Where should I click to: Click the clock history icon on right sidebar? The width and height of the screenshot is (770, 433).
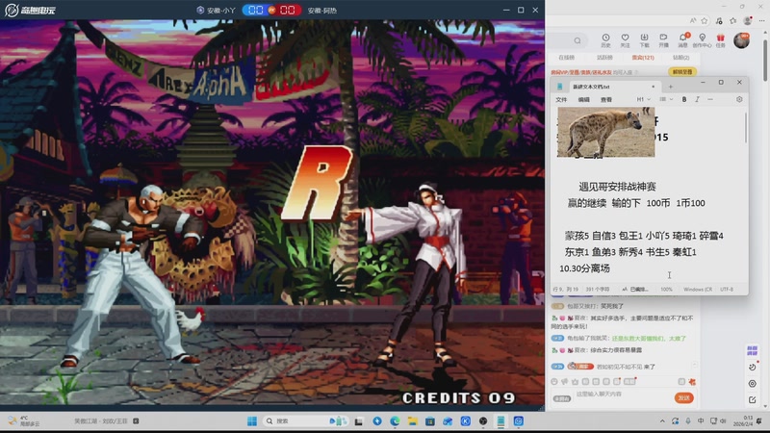[x=753, y=367]
